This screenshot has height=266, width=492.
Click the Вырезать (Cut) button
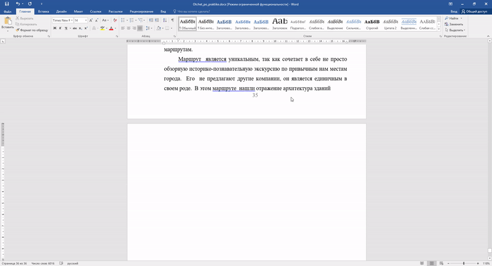(24, 18)
